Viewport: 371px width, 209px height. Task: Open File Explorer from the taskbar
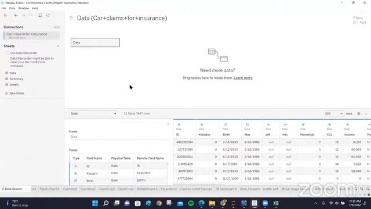[x=212, y=203]
